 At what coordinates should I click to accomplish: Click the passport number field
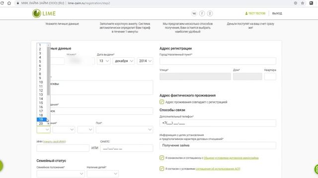pos(80,61)
